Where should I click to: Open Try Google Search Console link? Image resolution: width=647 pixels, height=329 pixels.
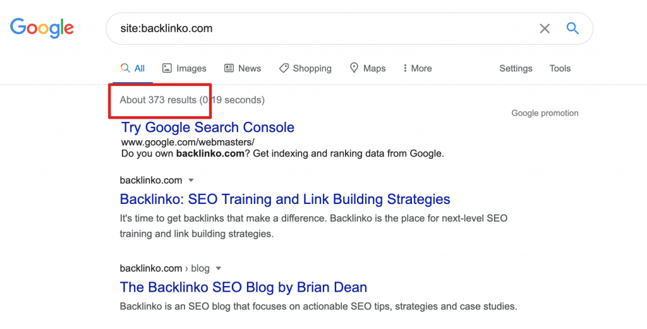point(208,127)
